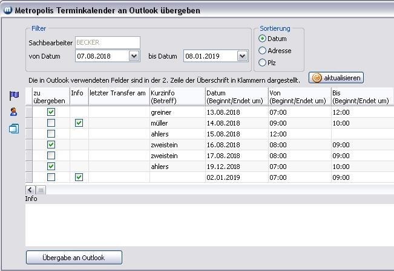Untick the Info checkbox in müller row
The image size is (394, 271).
point(79,123)
